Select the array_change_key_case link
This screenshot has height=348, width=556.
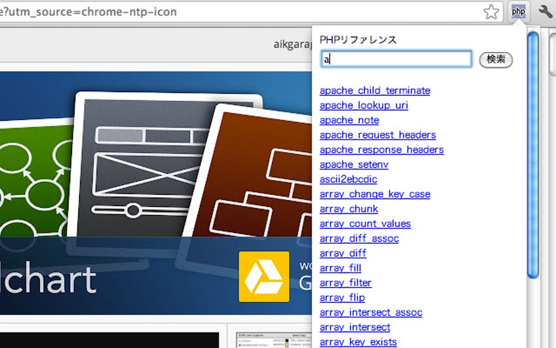point(374,194)
